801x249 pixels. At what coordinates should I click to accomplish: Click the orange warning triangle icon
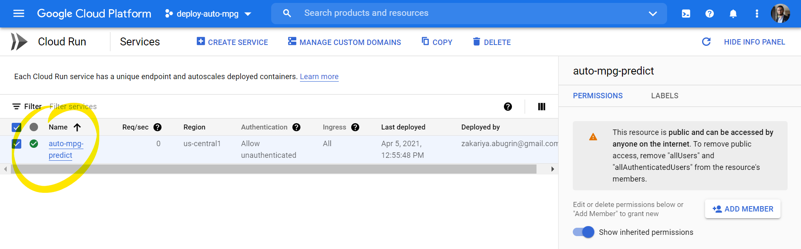pos(593,137)
